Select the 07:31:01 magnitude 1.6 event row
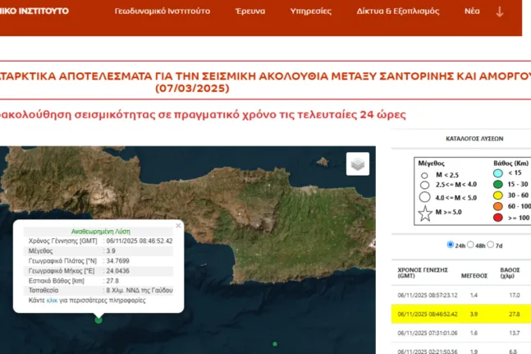This screenshot has width=531, height=354. point(460,333)
